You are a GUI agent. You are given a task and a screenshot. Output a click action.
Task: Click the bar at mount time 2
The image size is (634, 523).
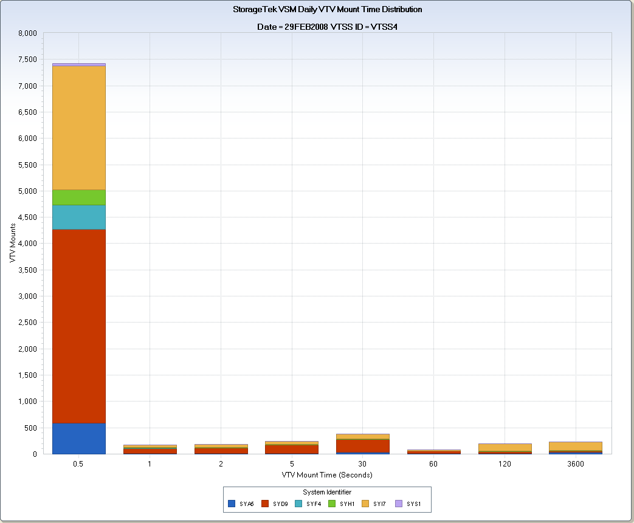(x=221, y=449)
